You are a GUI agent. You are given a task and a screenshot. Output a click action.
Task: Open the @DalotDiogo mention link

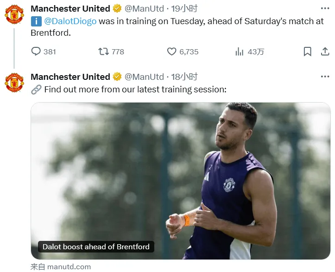click(70, 21)
